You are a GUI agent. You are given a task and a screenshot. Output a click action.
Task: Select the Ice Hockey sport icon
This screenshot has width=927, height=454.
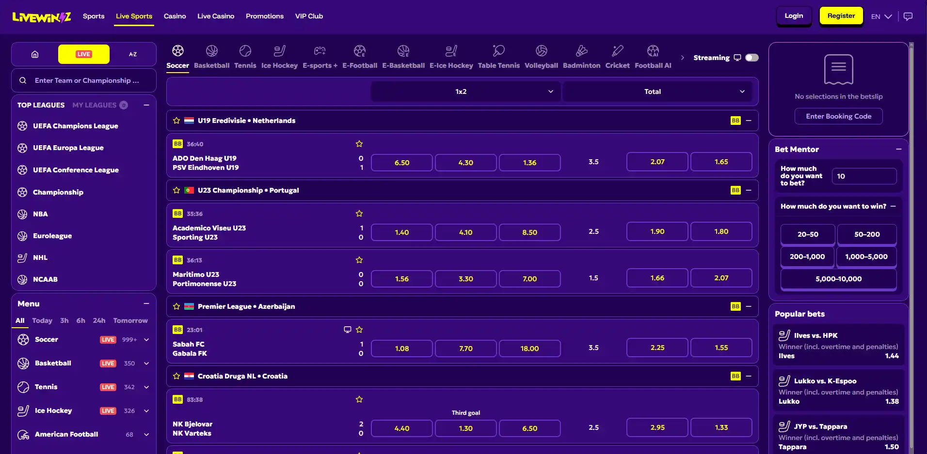pyautogui.click(x=279, y=51)
